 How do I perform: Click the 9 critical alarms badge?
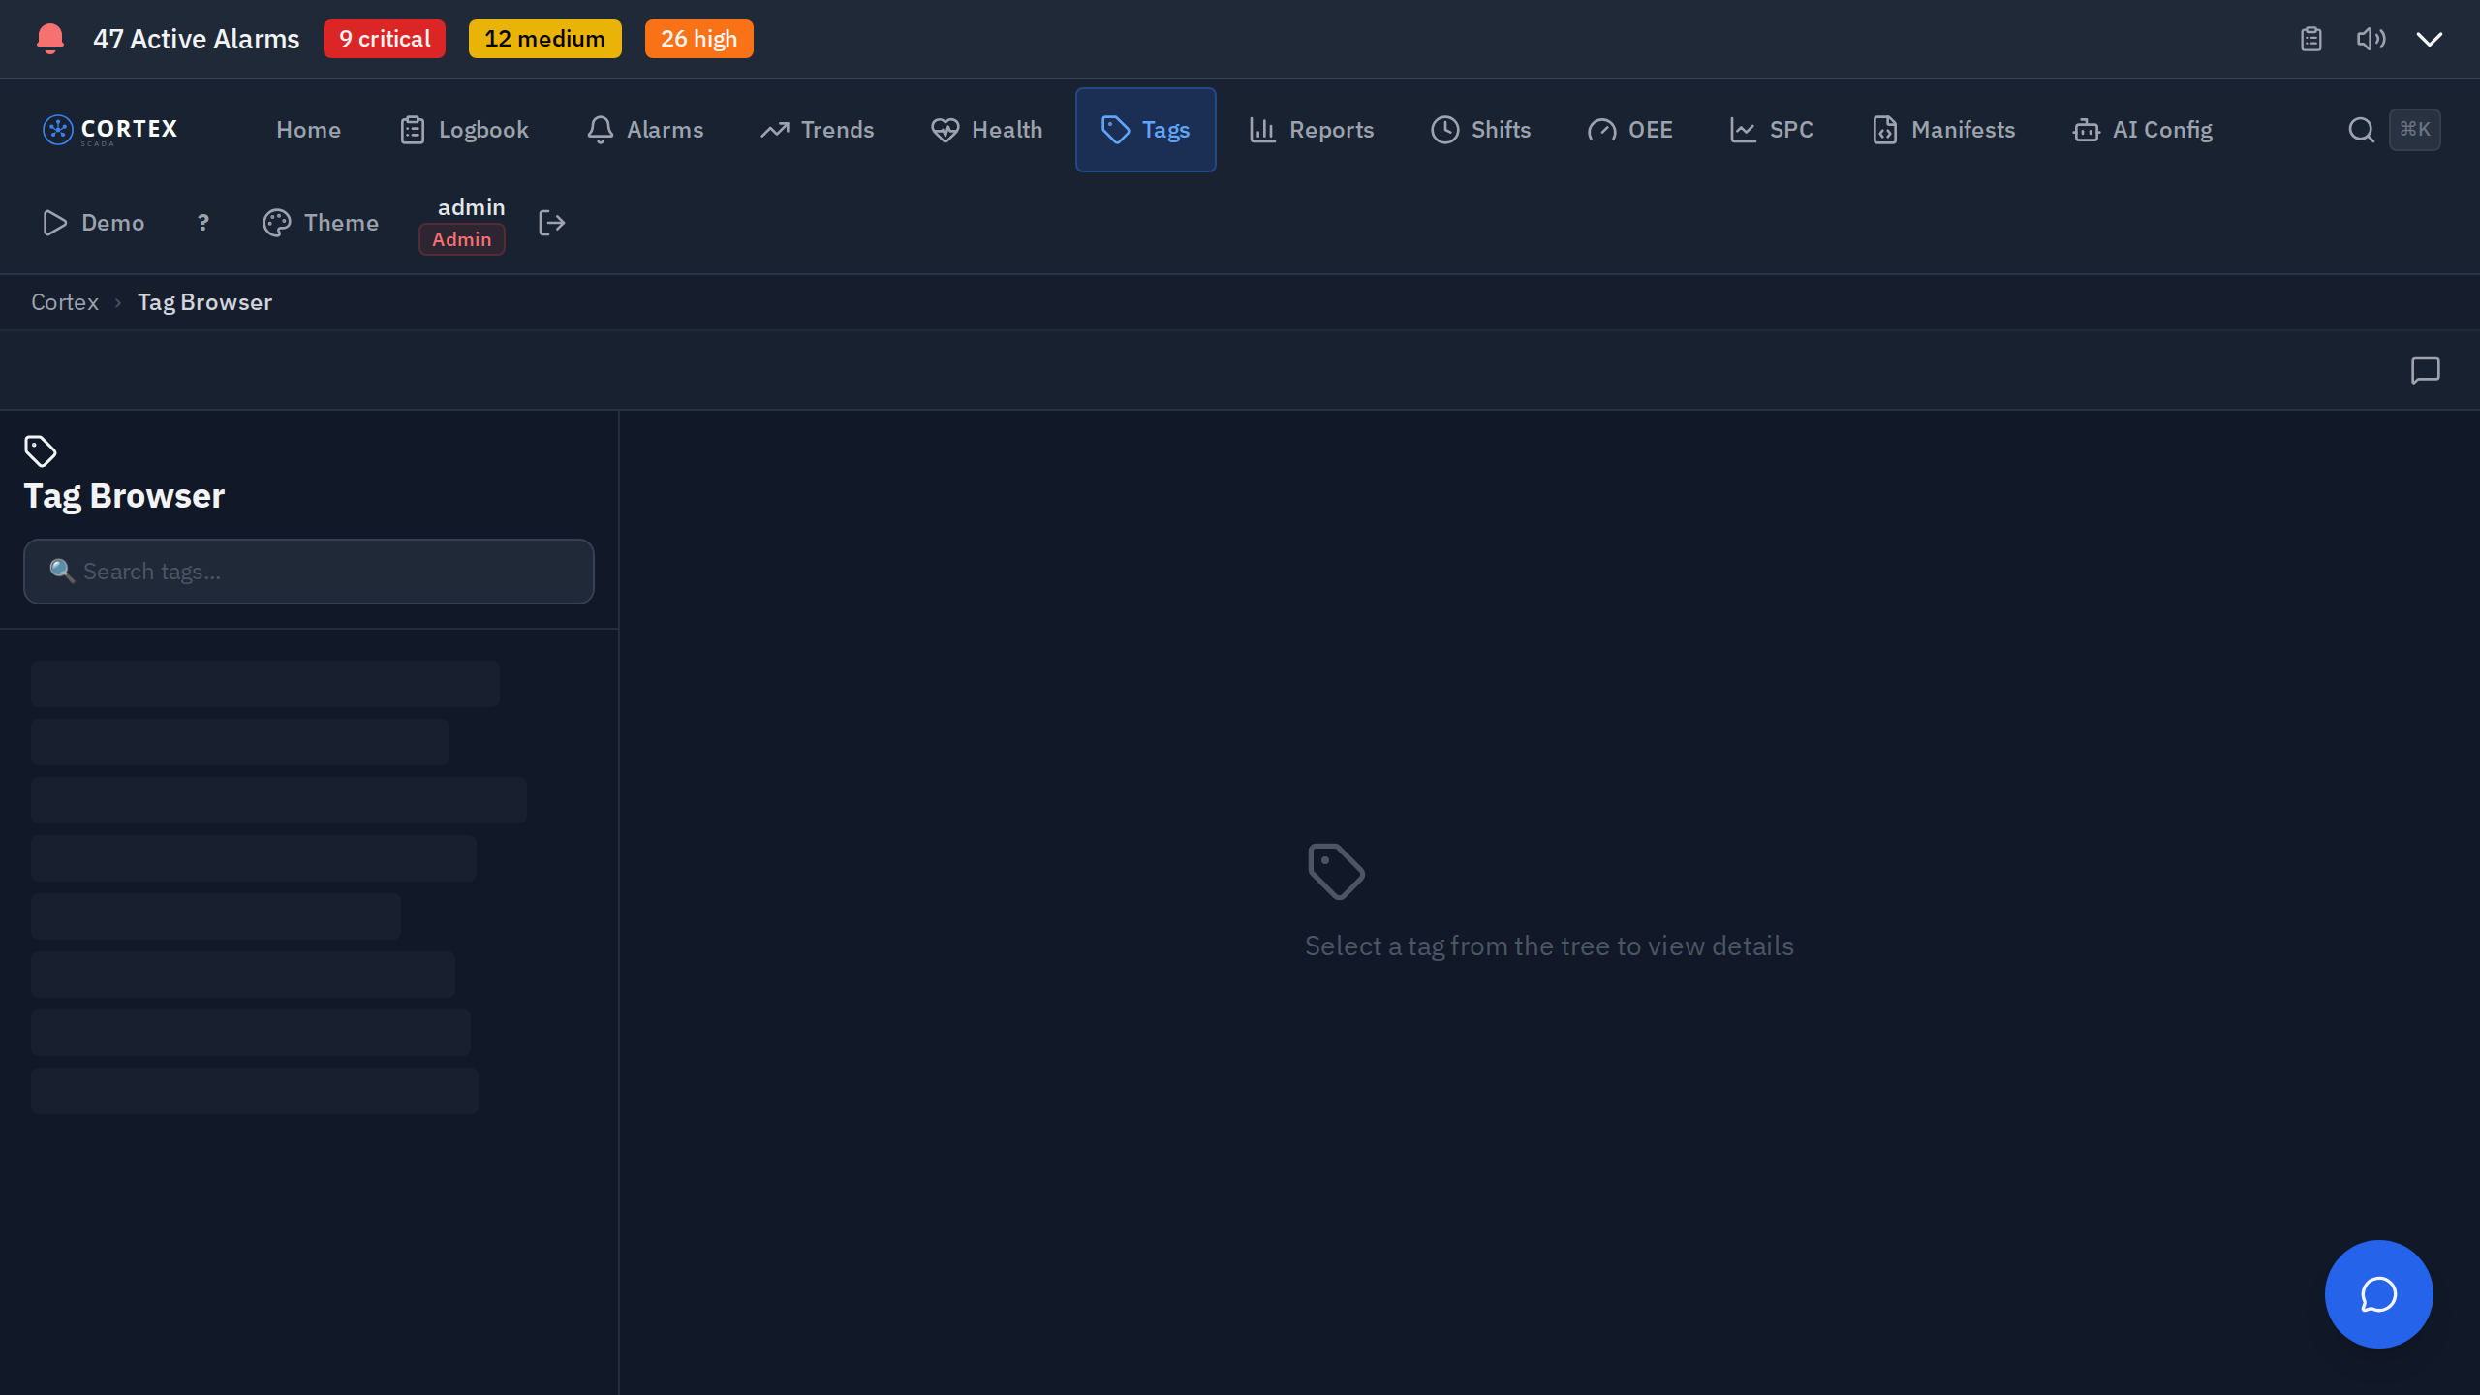(384, 39)
